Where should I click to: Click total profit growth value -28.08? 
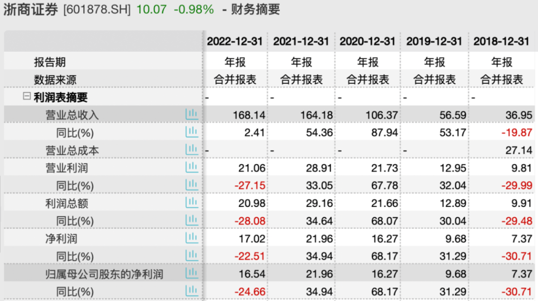click(x=250, y=221)
